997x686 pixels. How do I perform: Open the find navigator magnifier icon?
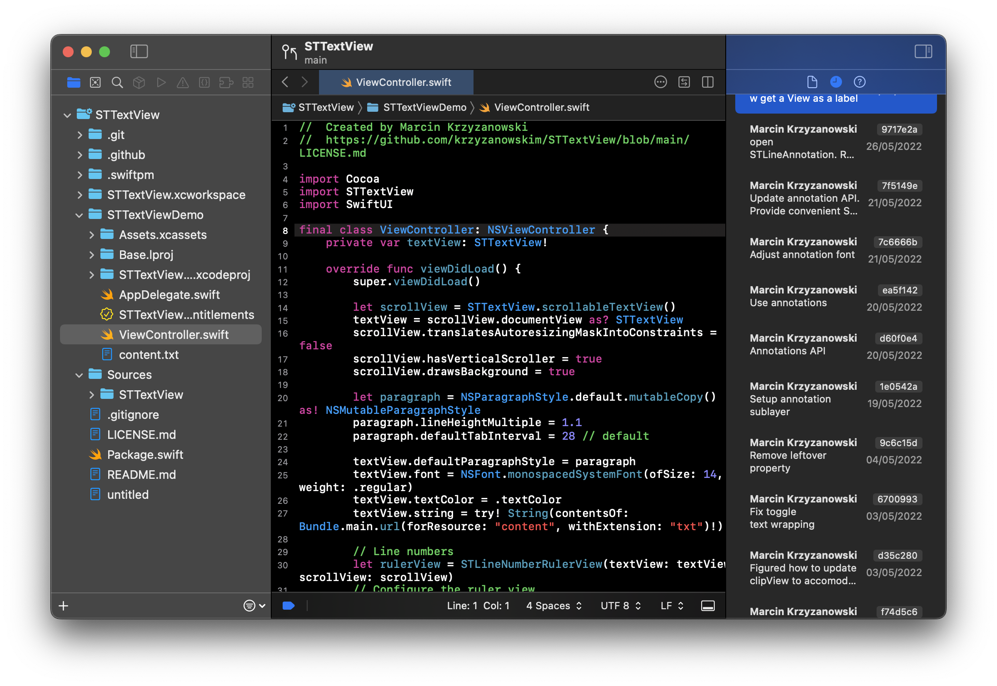coord(117,82)
